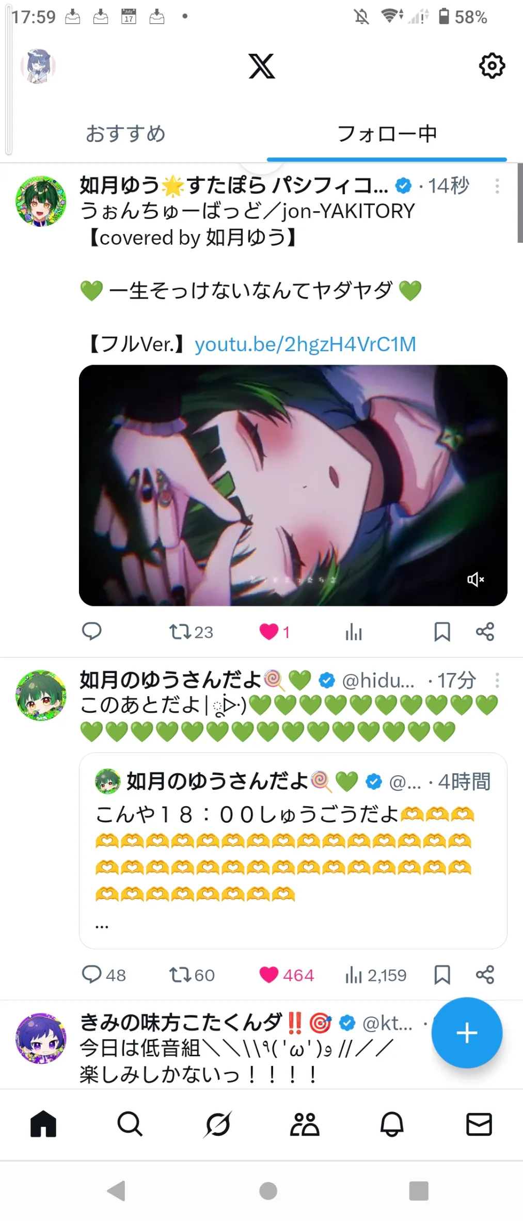This screenshot has height=1221, width=523.
Task: Share the first post
Action: [485, 632]
